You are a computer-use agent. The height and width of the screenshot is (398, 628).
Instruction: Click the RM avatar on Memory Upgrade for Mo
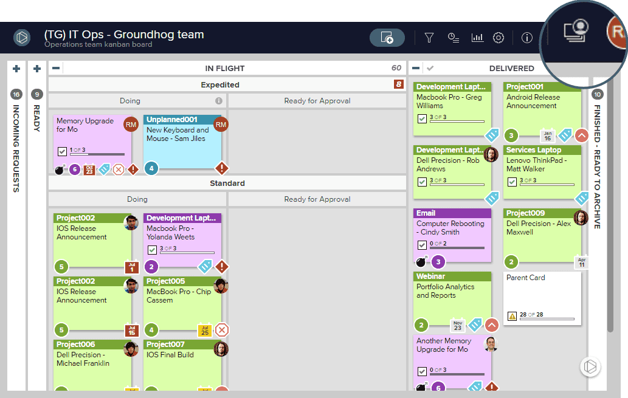(131, 125)
